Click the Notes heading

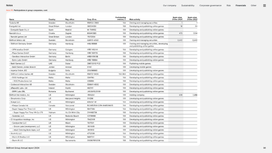10,5
